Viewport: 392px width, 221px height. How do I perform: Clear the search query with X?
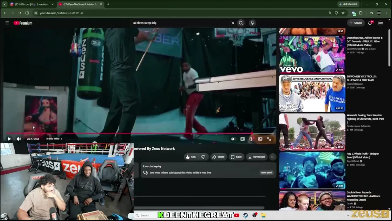pos(233,23)
